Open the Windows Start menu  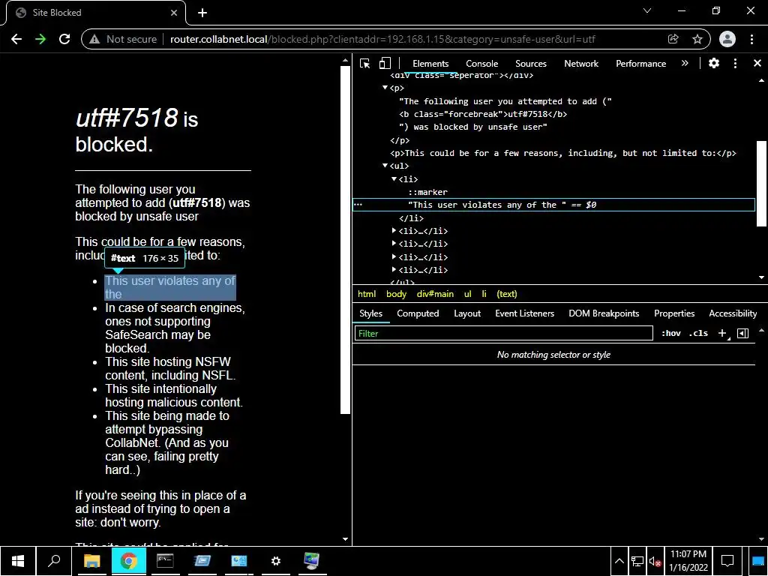pyautogui.click(x=18, y=561)
